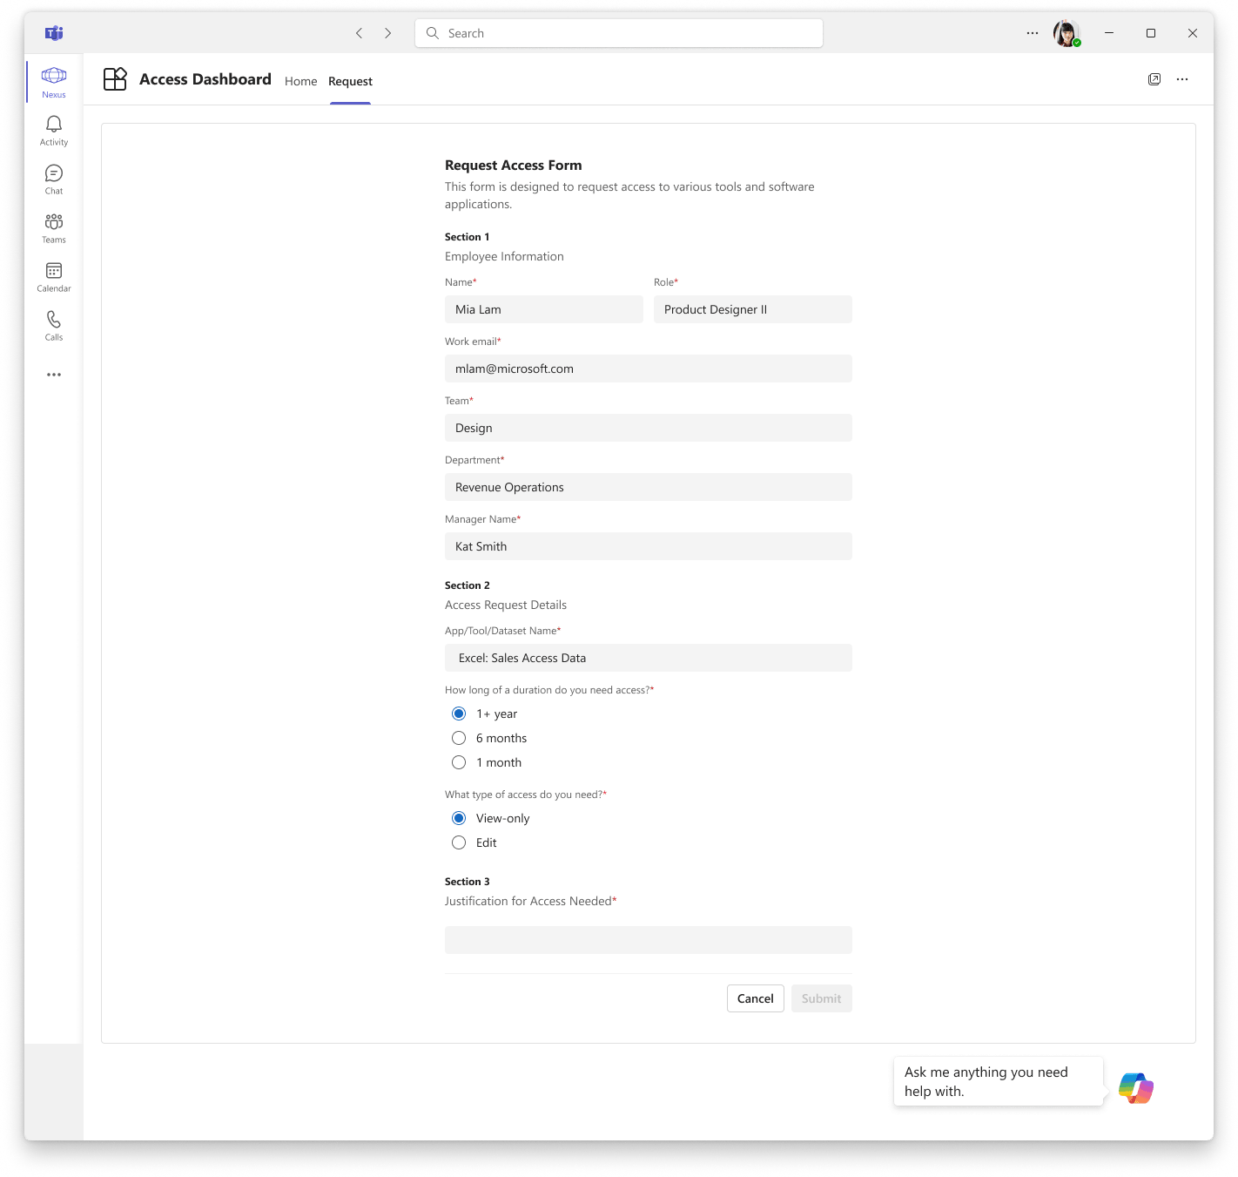Click the Work email field
The image size is (1238, 1177).
[x=649, y=369]
